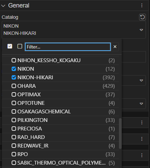Reset the Catalog selection with revert icon
Viewport: 150px width, 168px height.
pyautogui.click(x=142, y=17)
